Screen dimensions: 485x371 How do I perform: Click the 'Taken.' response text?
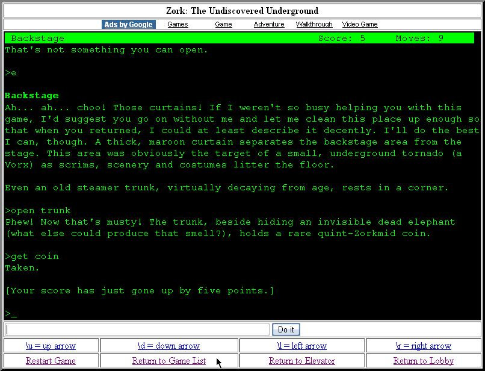pos(22,268)
